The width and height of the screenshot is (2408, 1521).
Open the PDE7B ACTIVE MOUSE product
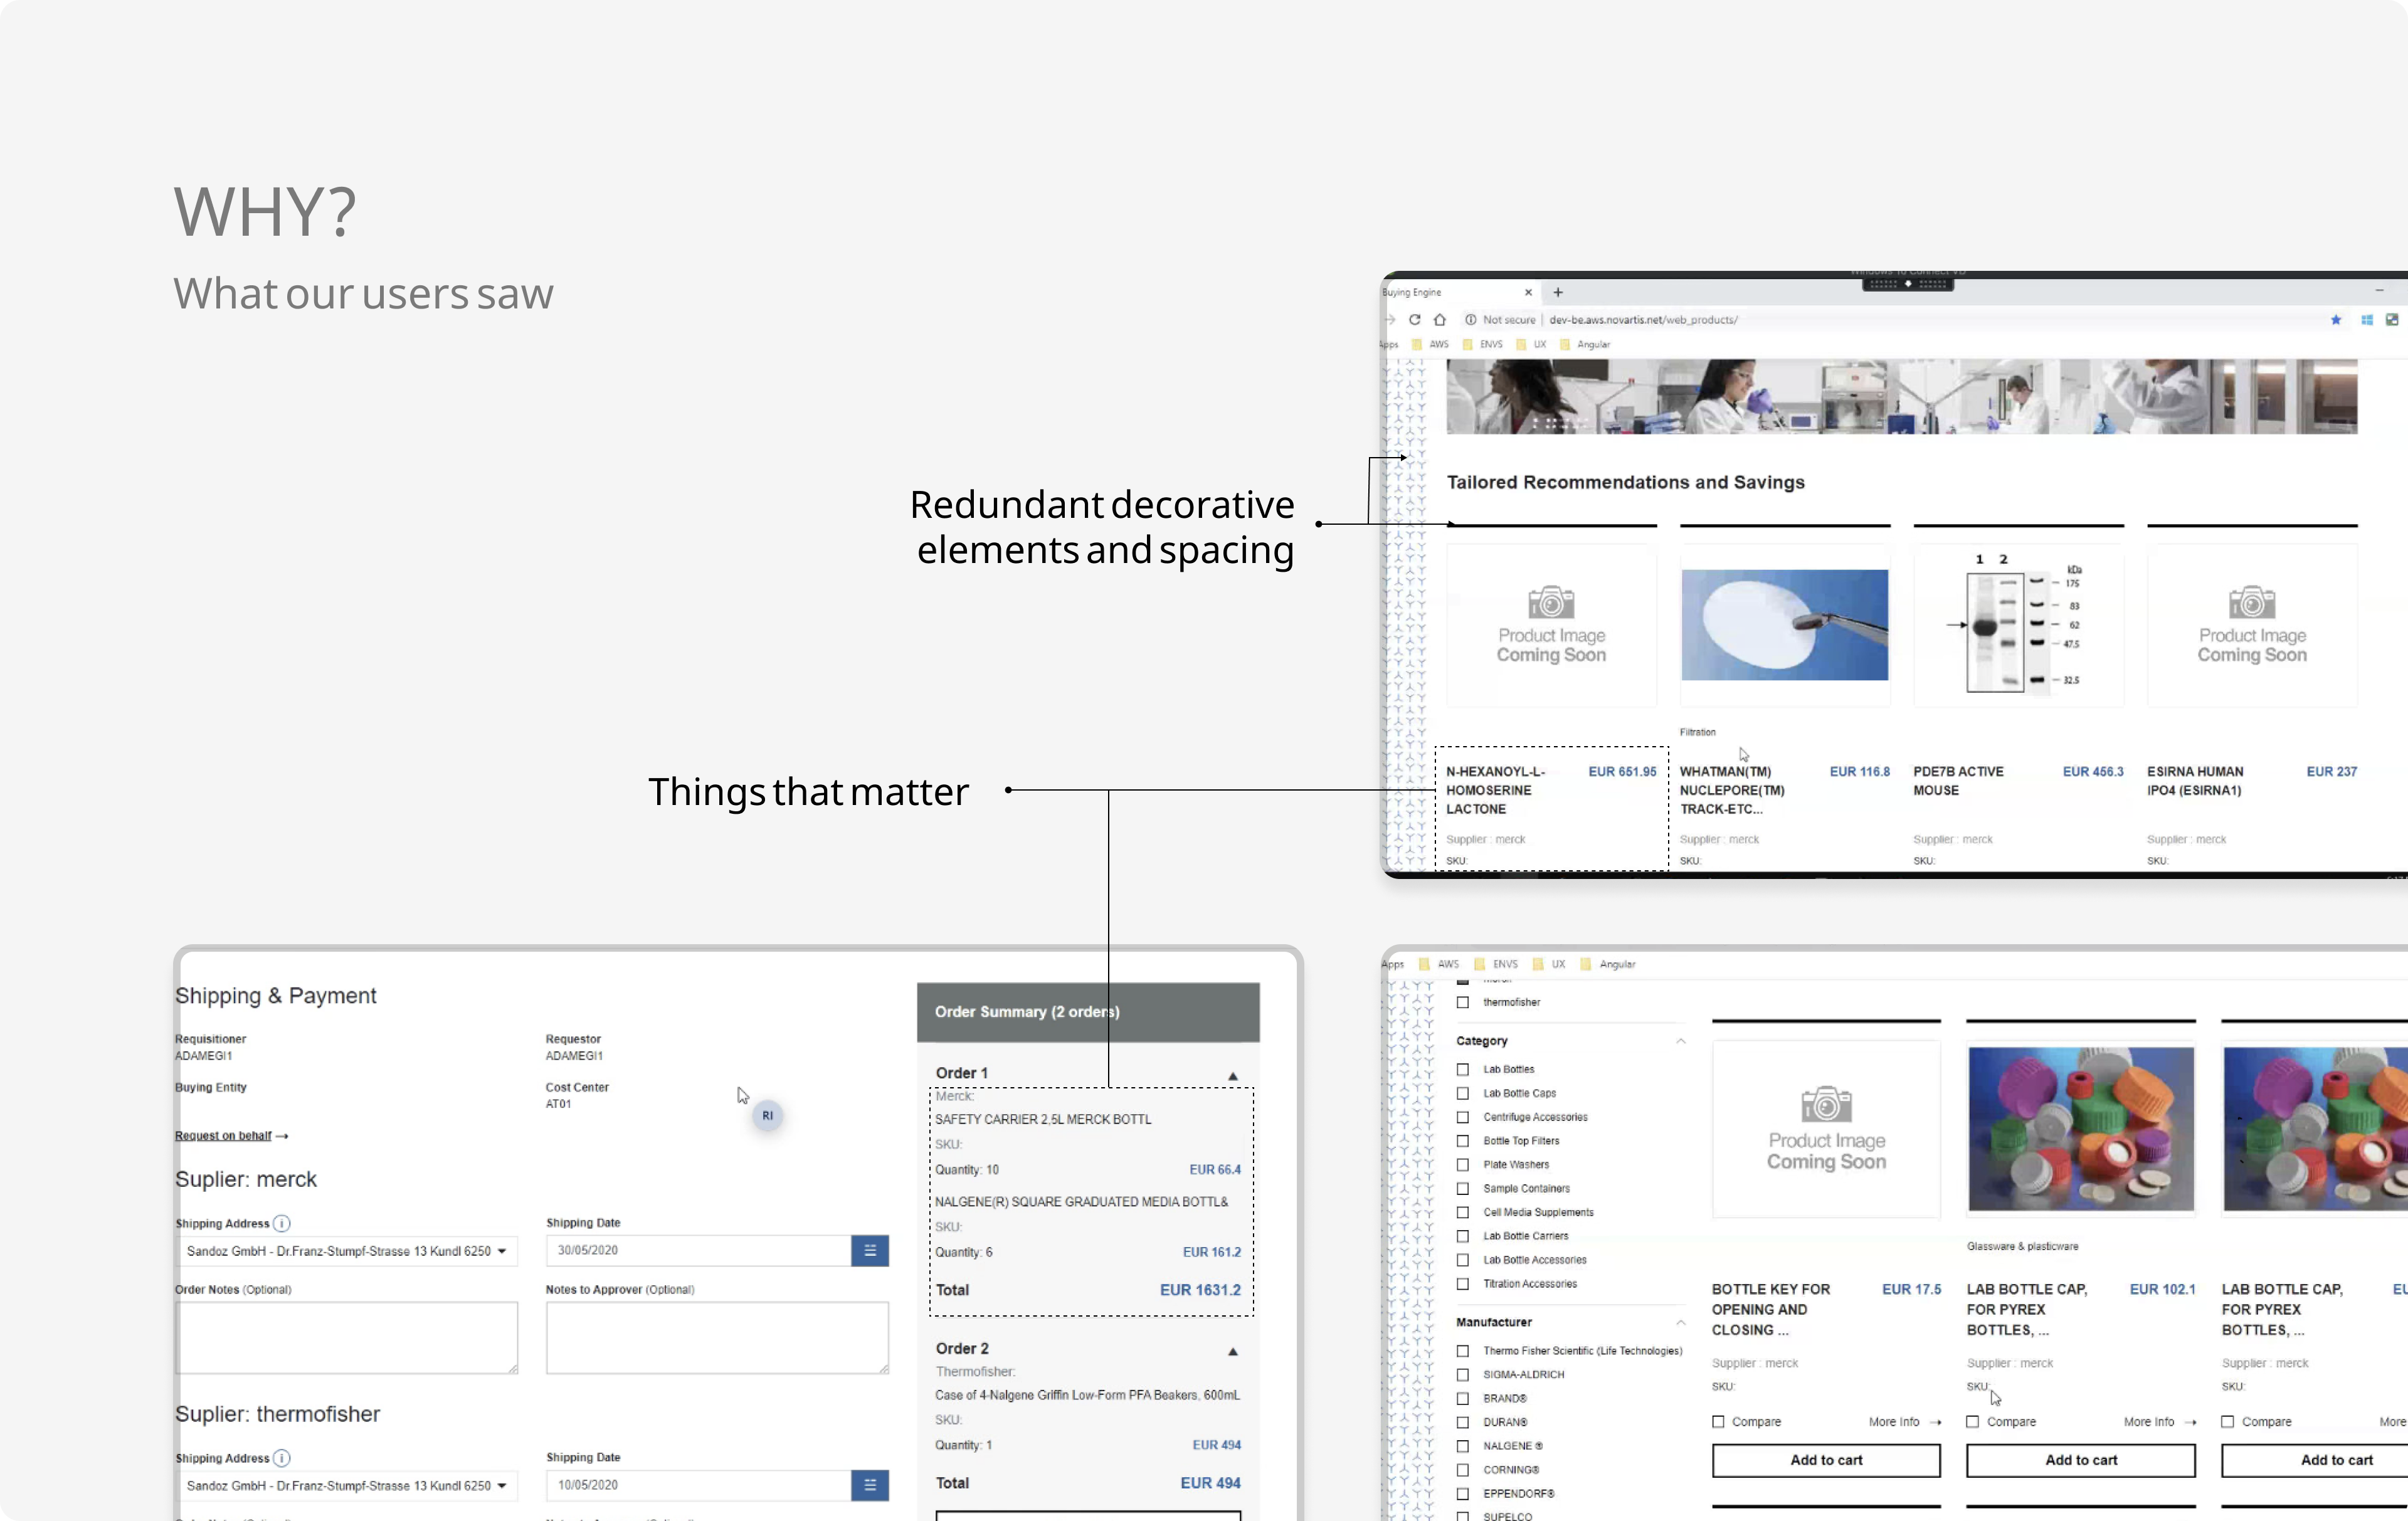(1958, 781)
